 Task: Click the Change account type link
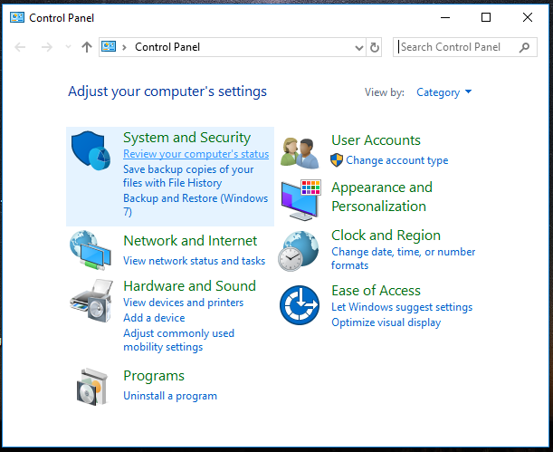[396, 160]
